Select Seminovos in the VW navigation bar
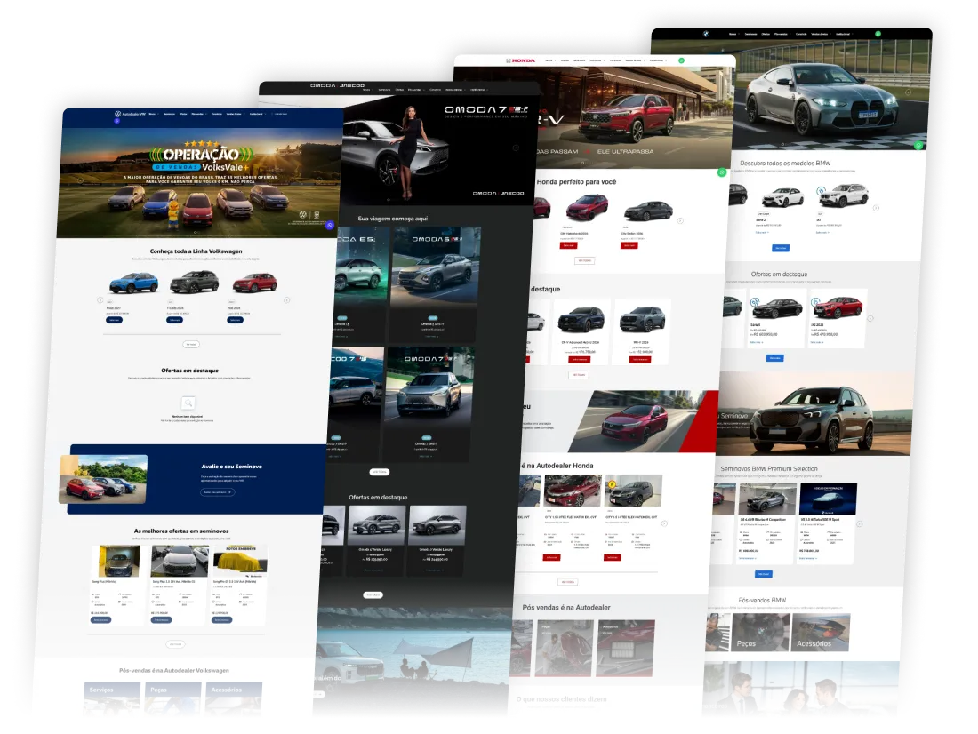Viewport: 978px width, 734px height. [x=169, y=114]
